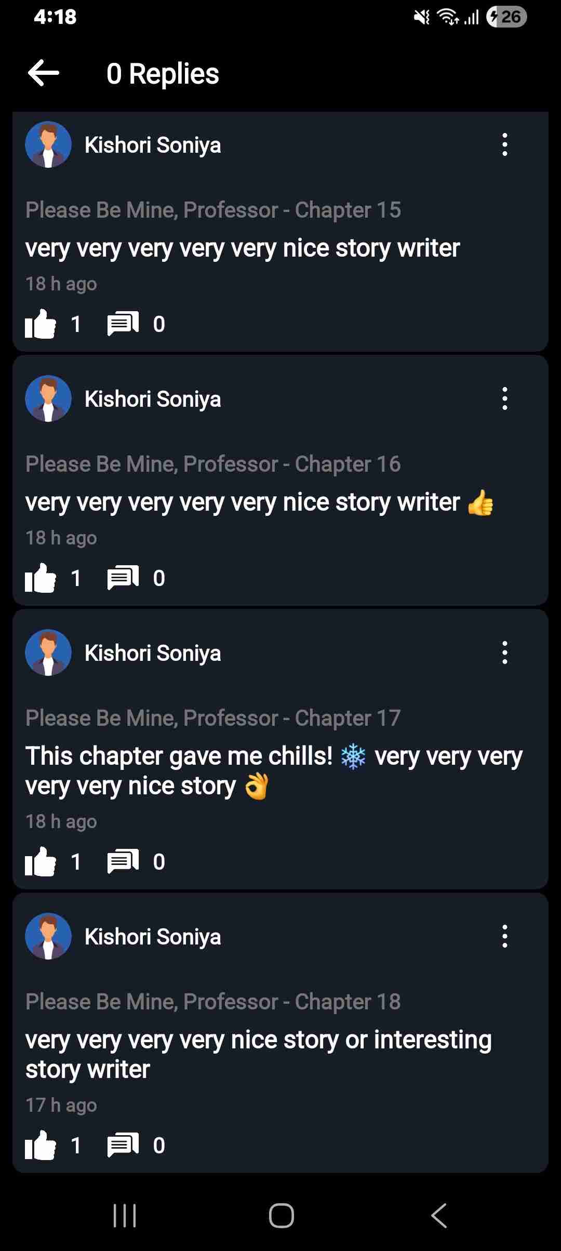561x1251 pixels.
Task: Tap the back arrow at the top
Action: [44, 73]
